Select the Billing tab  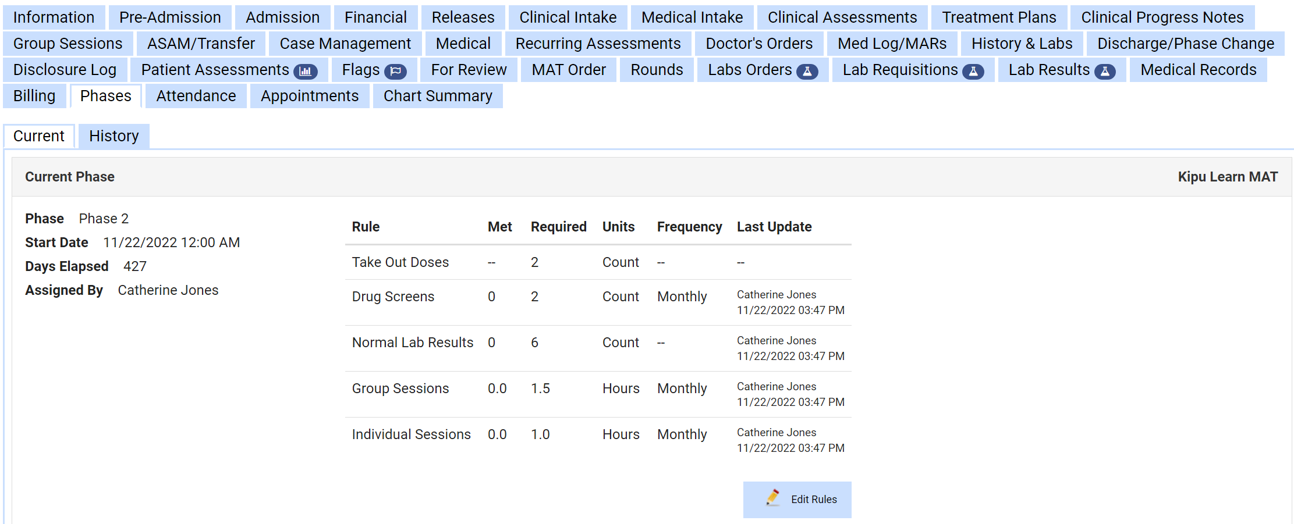[x=34, y=96]
